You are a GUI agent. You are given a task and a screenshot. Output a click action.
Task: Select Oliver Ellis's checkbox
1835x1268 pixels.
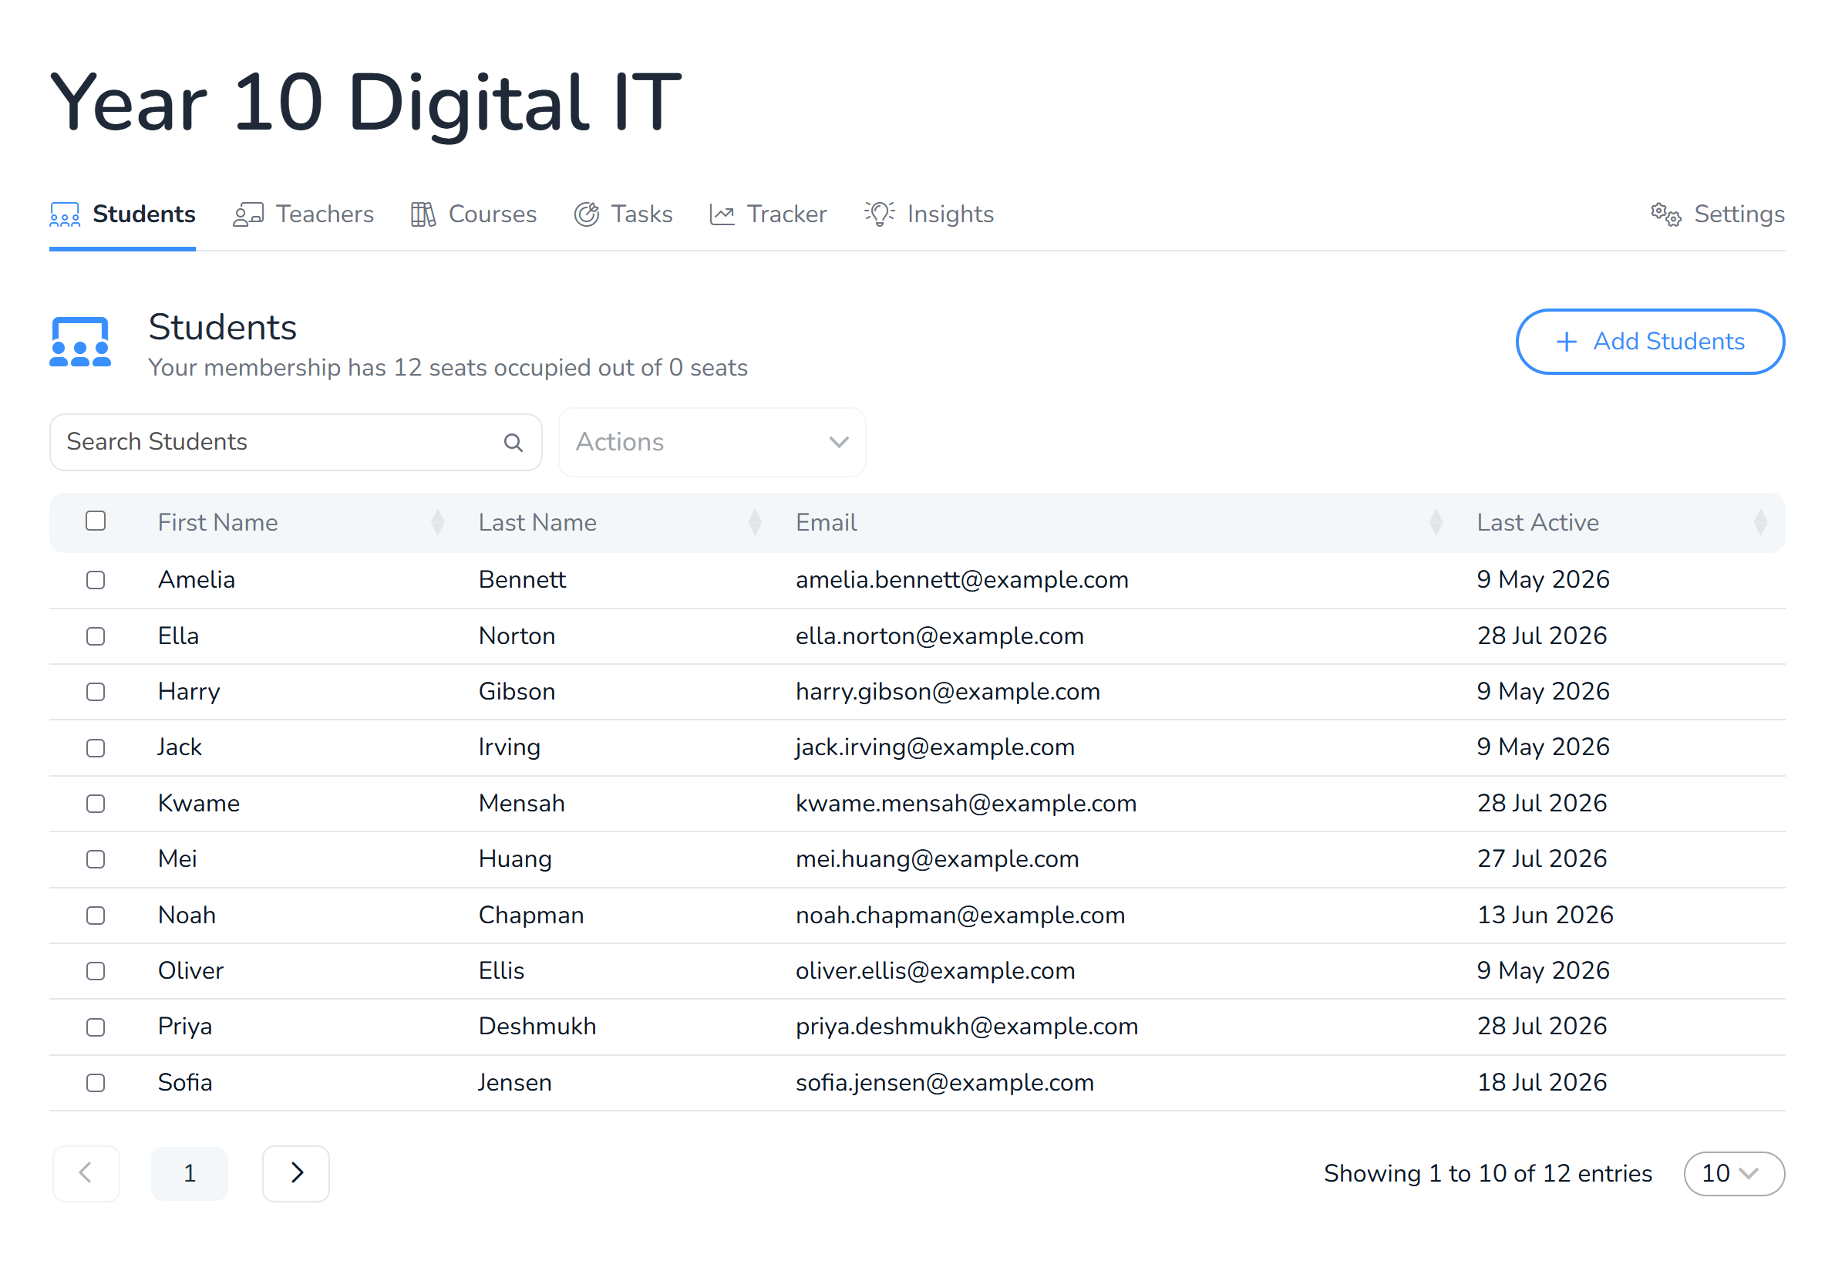click(96, 972)
